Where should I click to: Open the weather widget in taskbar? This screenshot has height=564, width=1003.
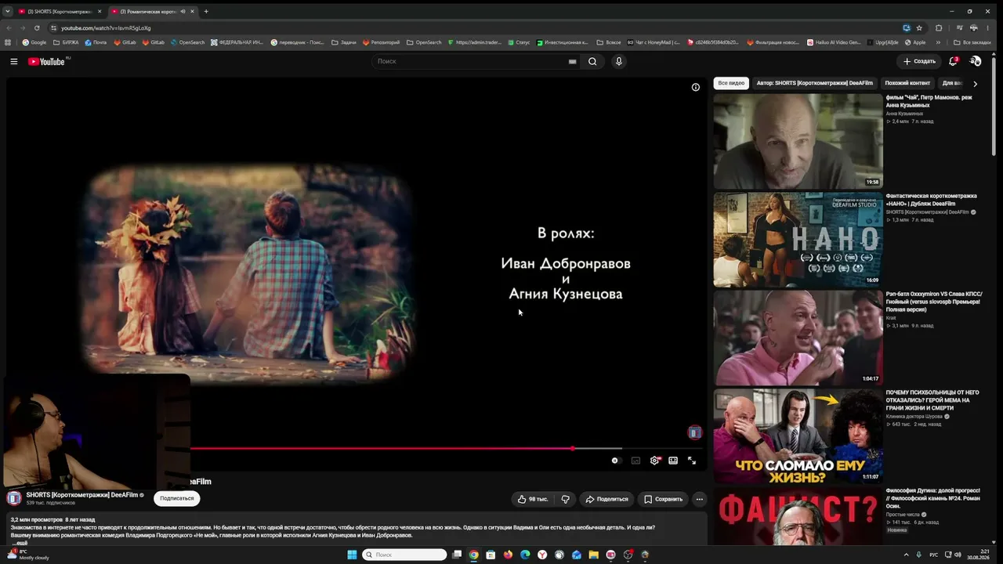[x=28, y=555]
